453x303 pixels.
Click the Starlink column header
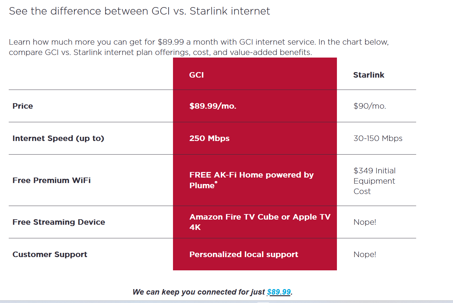tap(369, 75)
